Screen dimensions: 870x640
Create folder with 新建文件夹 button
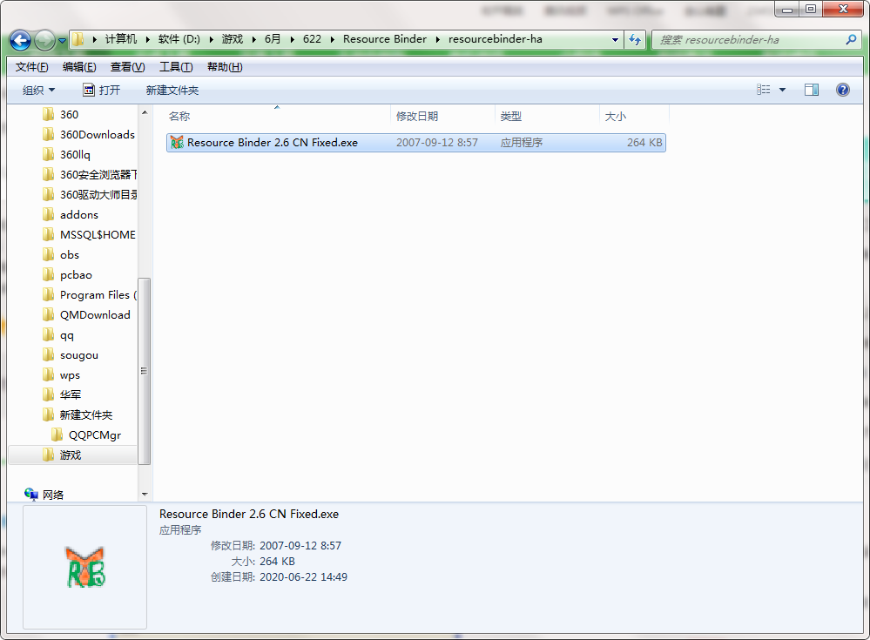tap(172, 90)
